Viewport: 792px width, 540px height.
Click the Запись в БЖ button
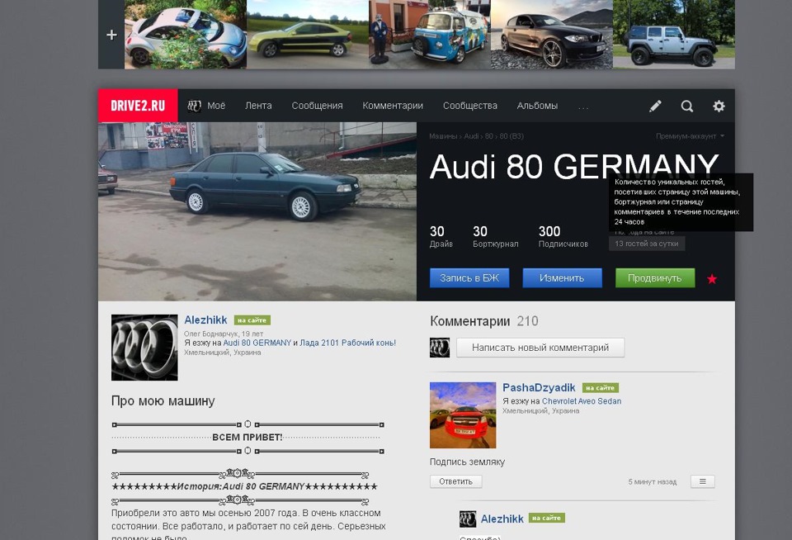[469, 278]
